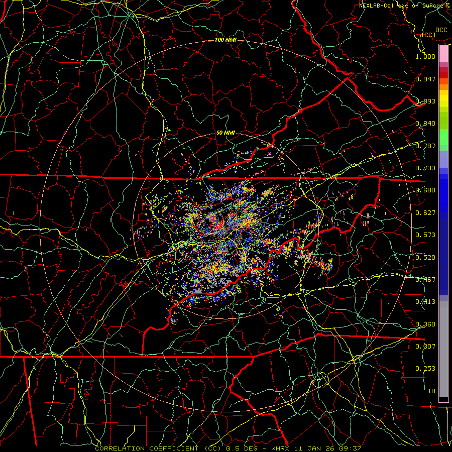Click the 0.947 scale value

point(425,79)
